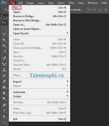Choose Exit from the File menu
Viewport: 109px width, 126px height.
40,119
